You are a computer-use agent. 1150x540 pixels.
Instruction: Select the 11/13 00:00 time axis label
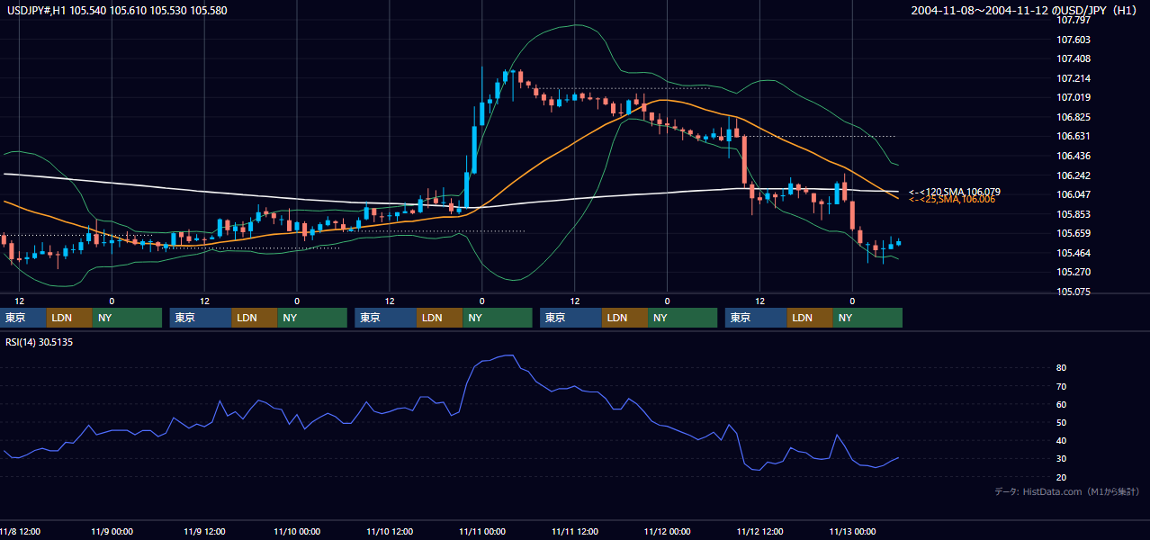pyautogui.click(x=852, y=531)
